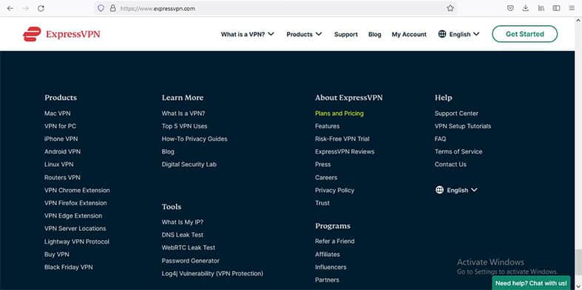Open Blog in the top navigation
The width and height of the screenshot is (582, 290).
[374, 34]
